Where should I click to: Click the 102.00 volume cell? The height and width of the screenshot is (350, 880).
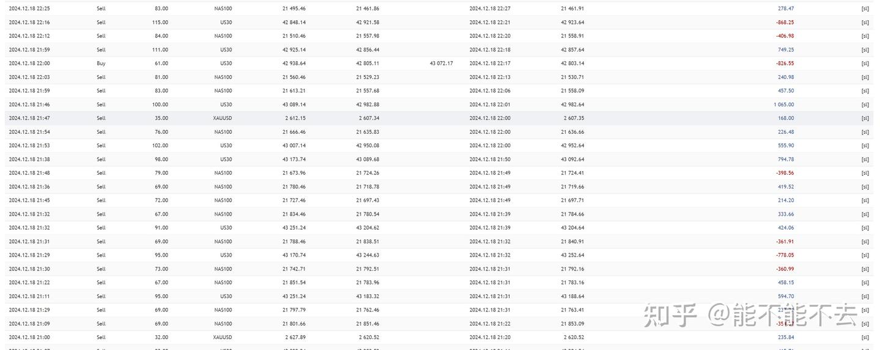160,145
